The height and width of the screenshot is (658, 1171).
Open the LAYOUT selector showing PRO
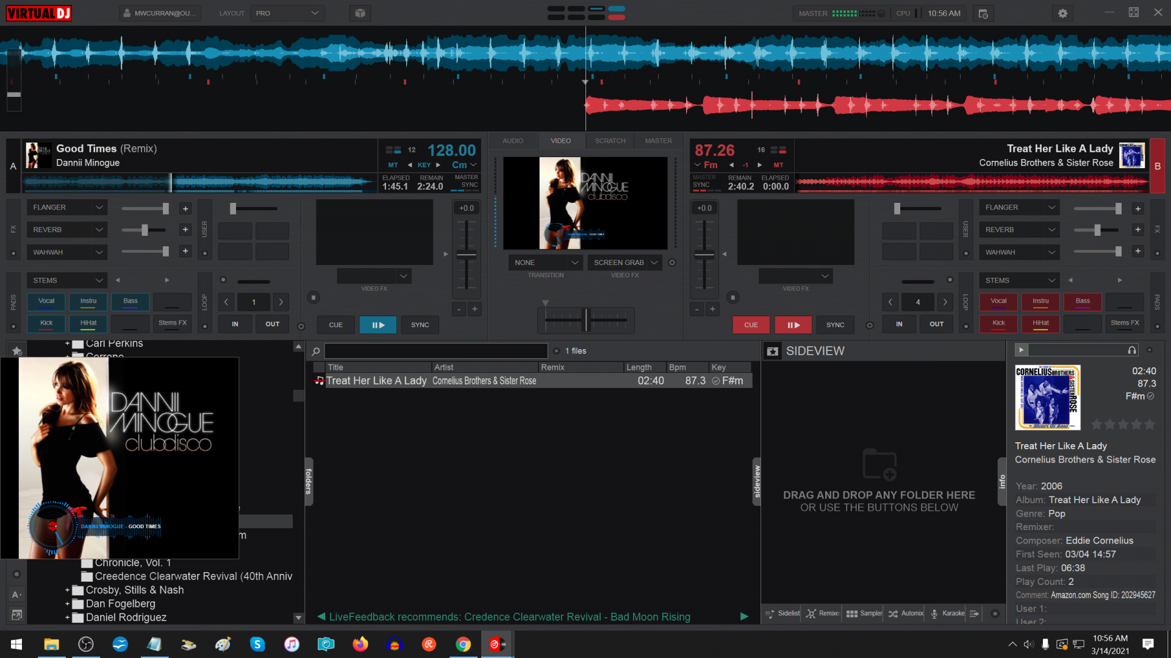287,12
